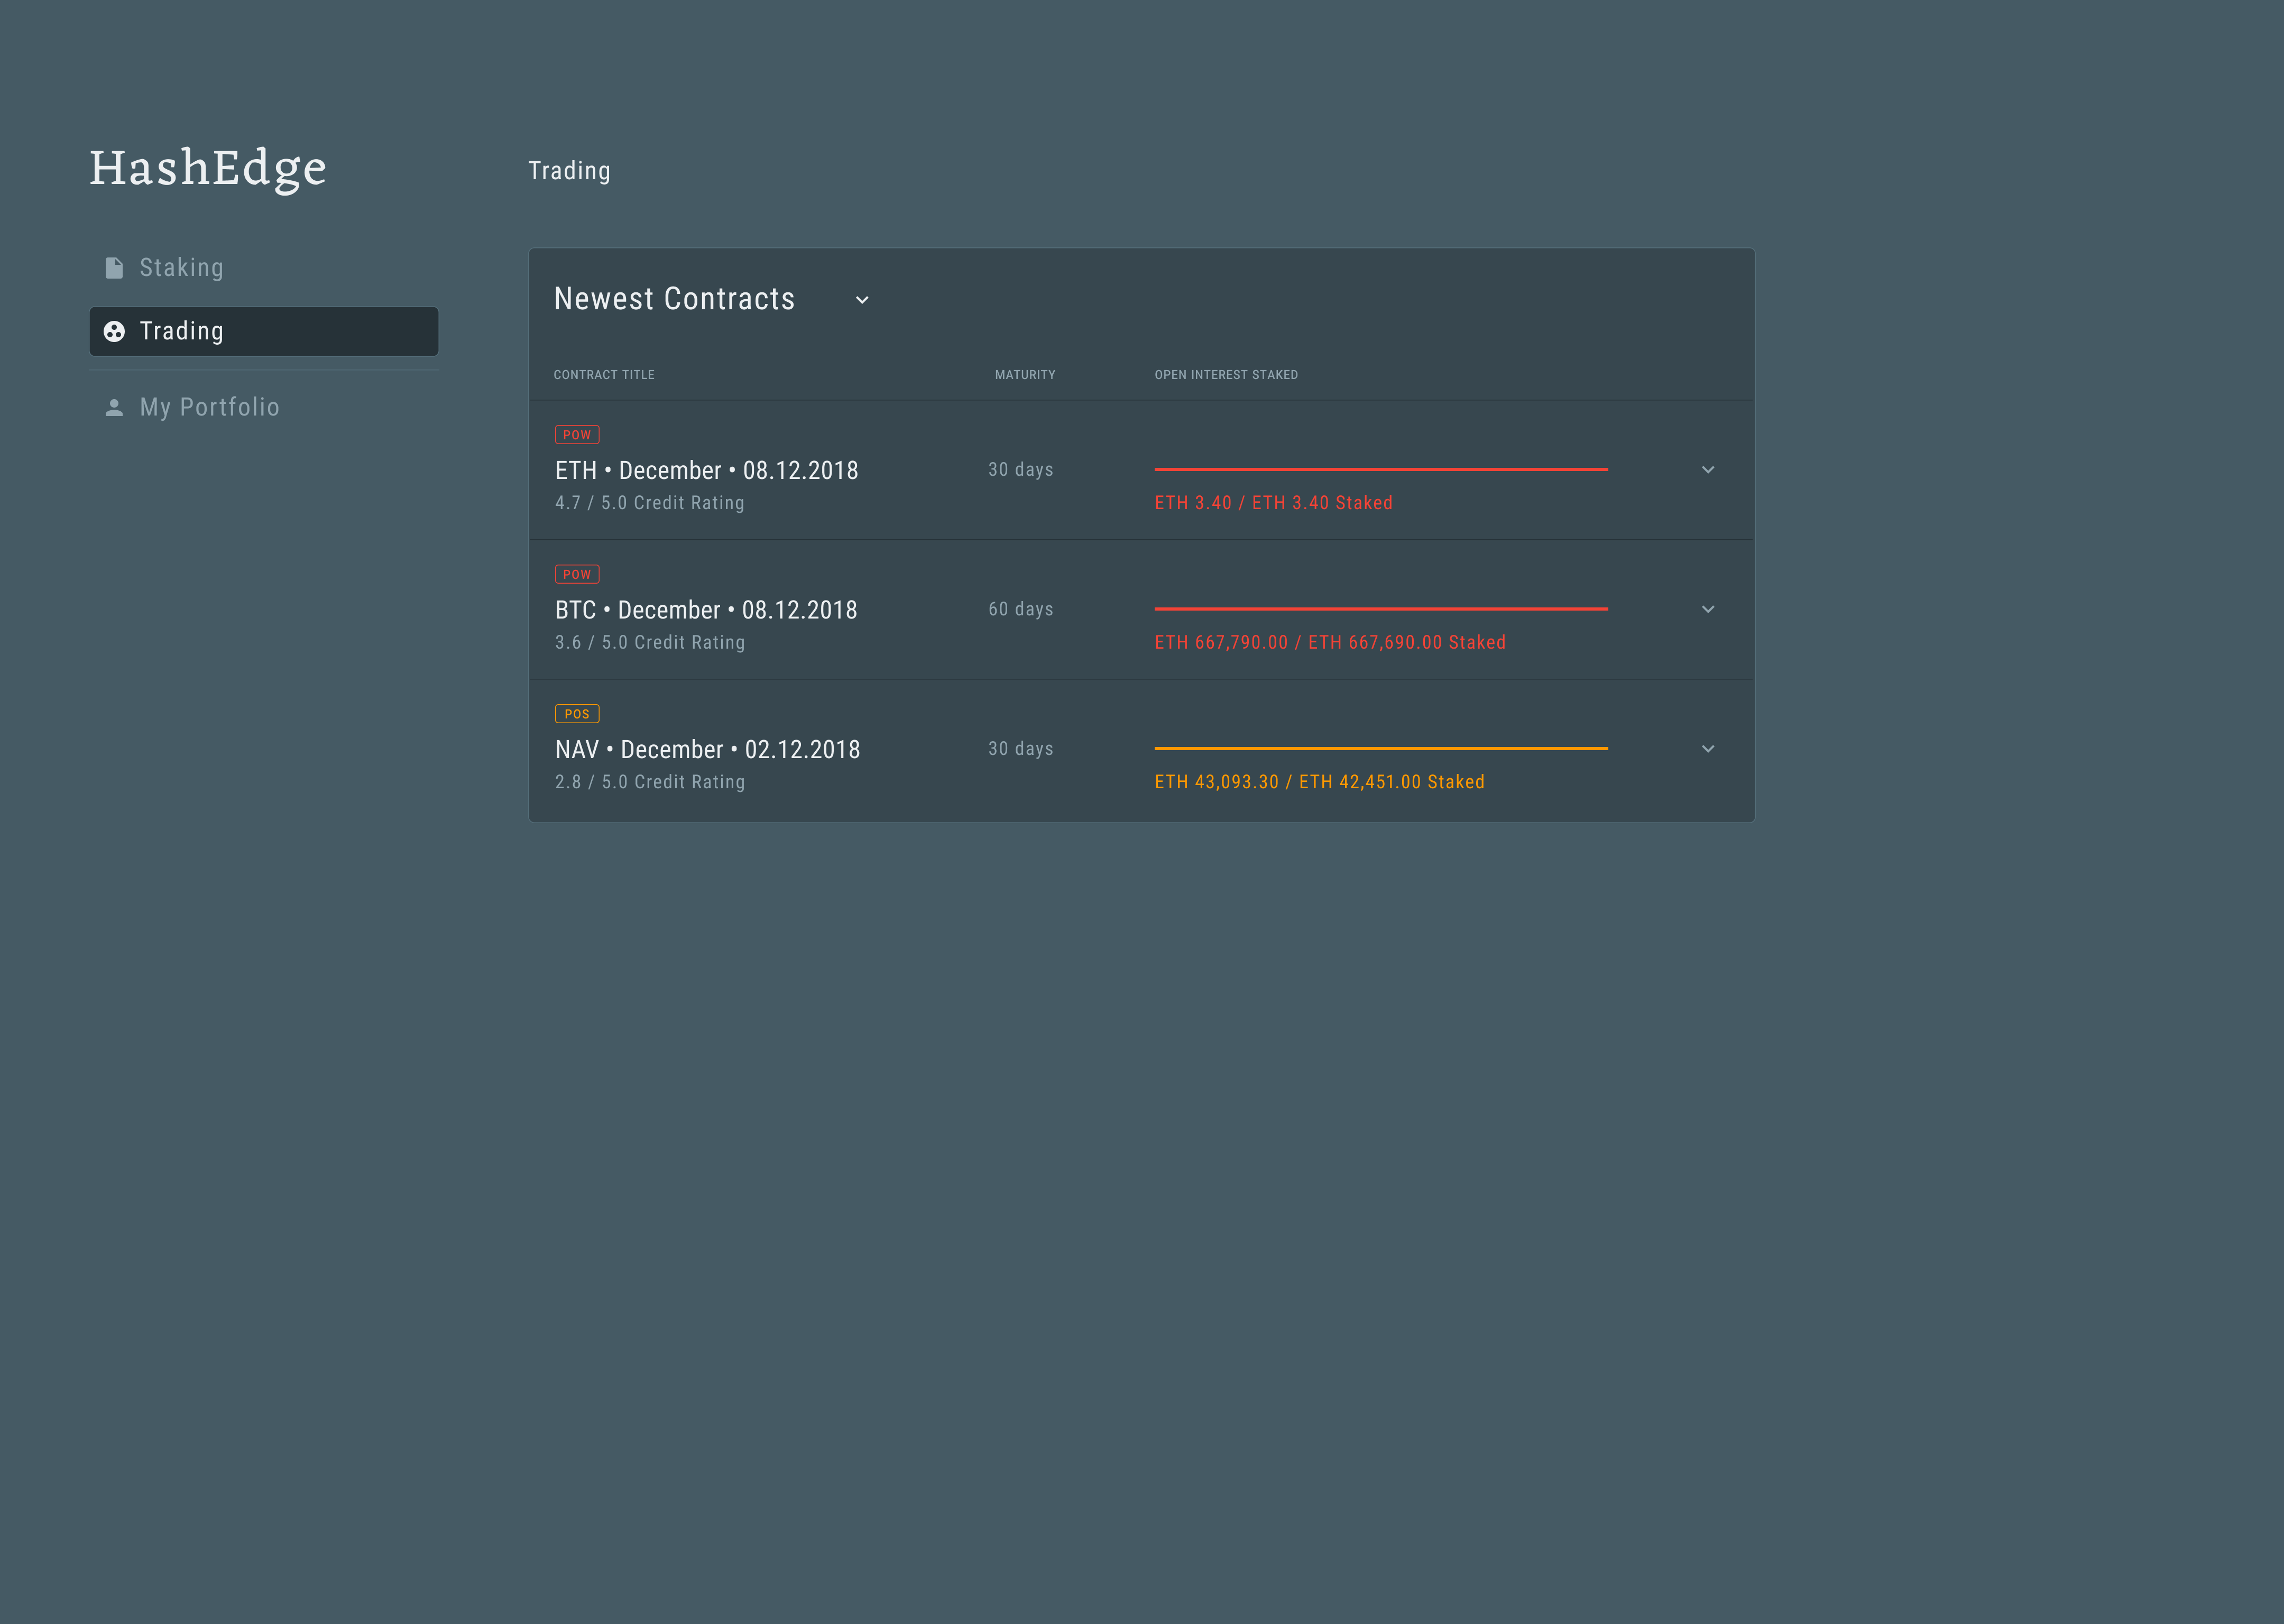Select the Trading sidebar item label

point(182,331)
